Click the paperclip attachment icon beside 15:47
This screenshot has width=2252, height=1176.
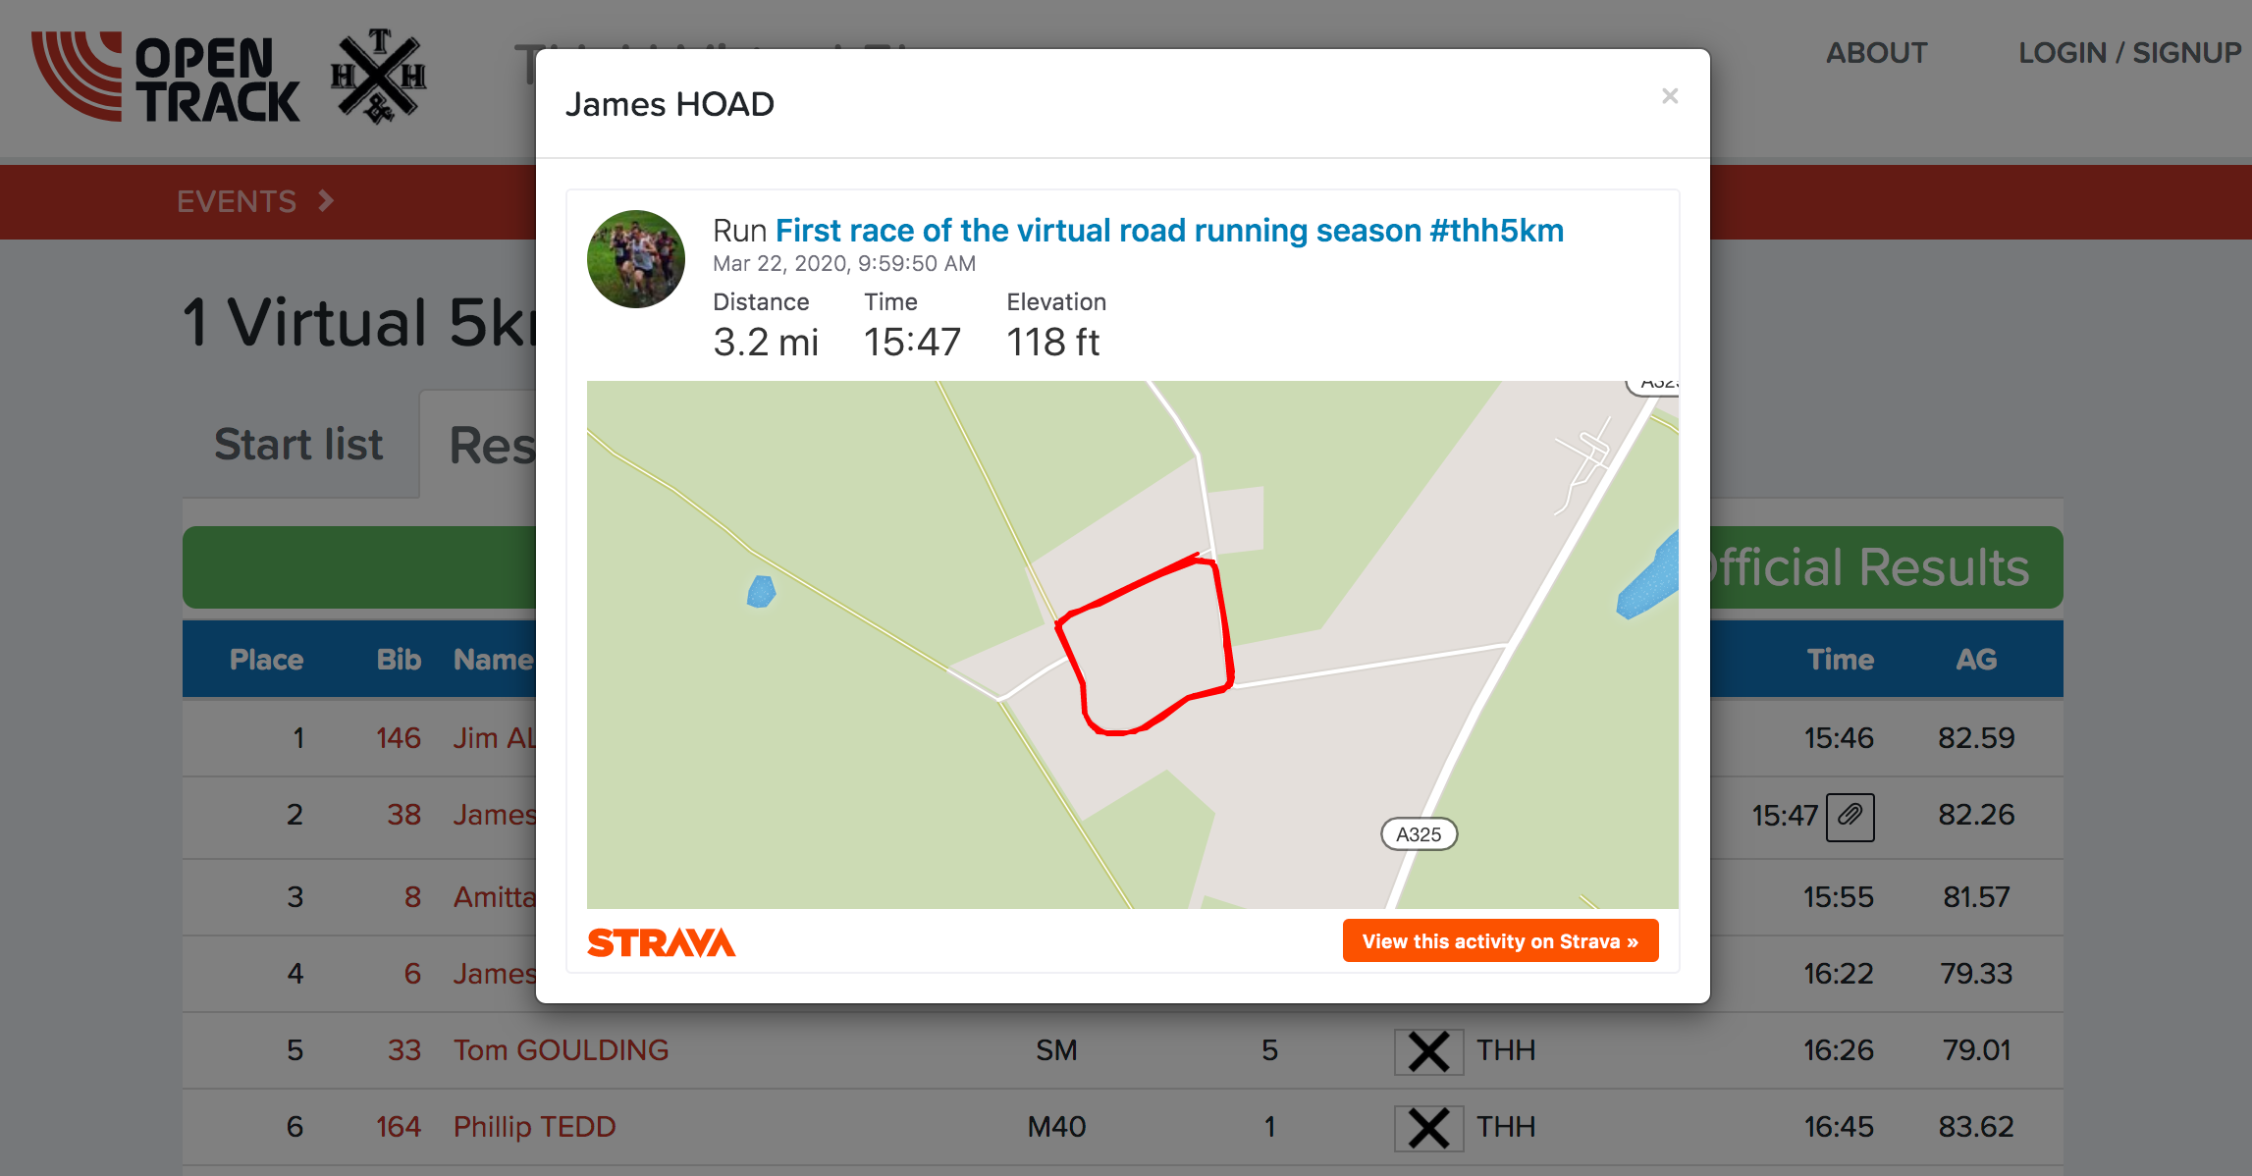coord(1850,816)
